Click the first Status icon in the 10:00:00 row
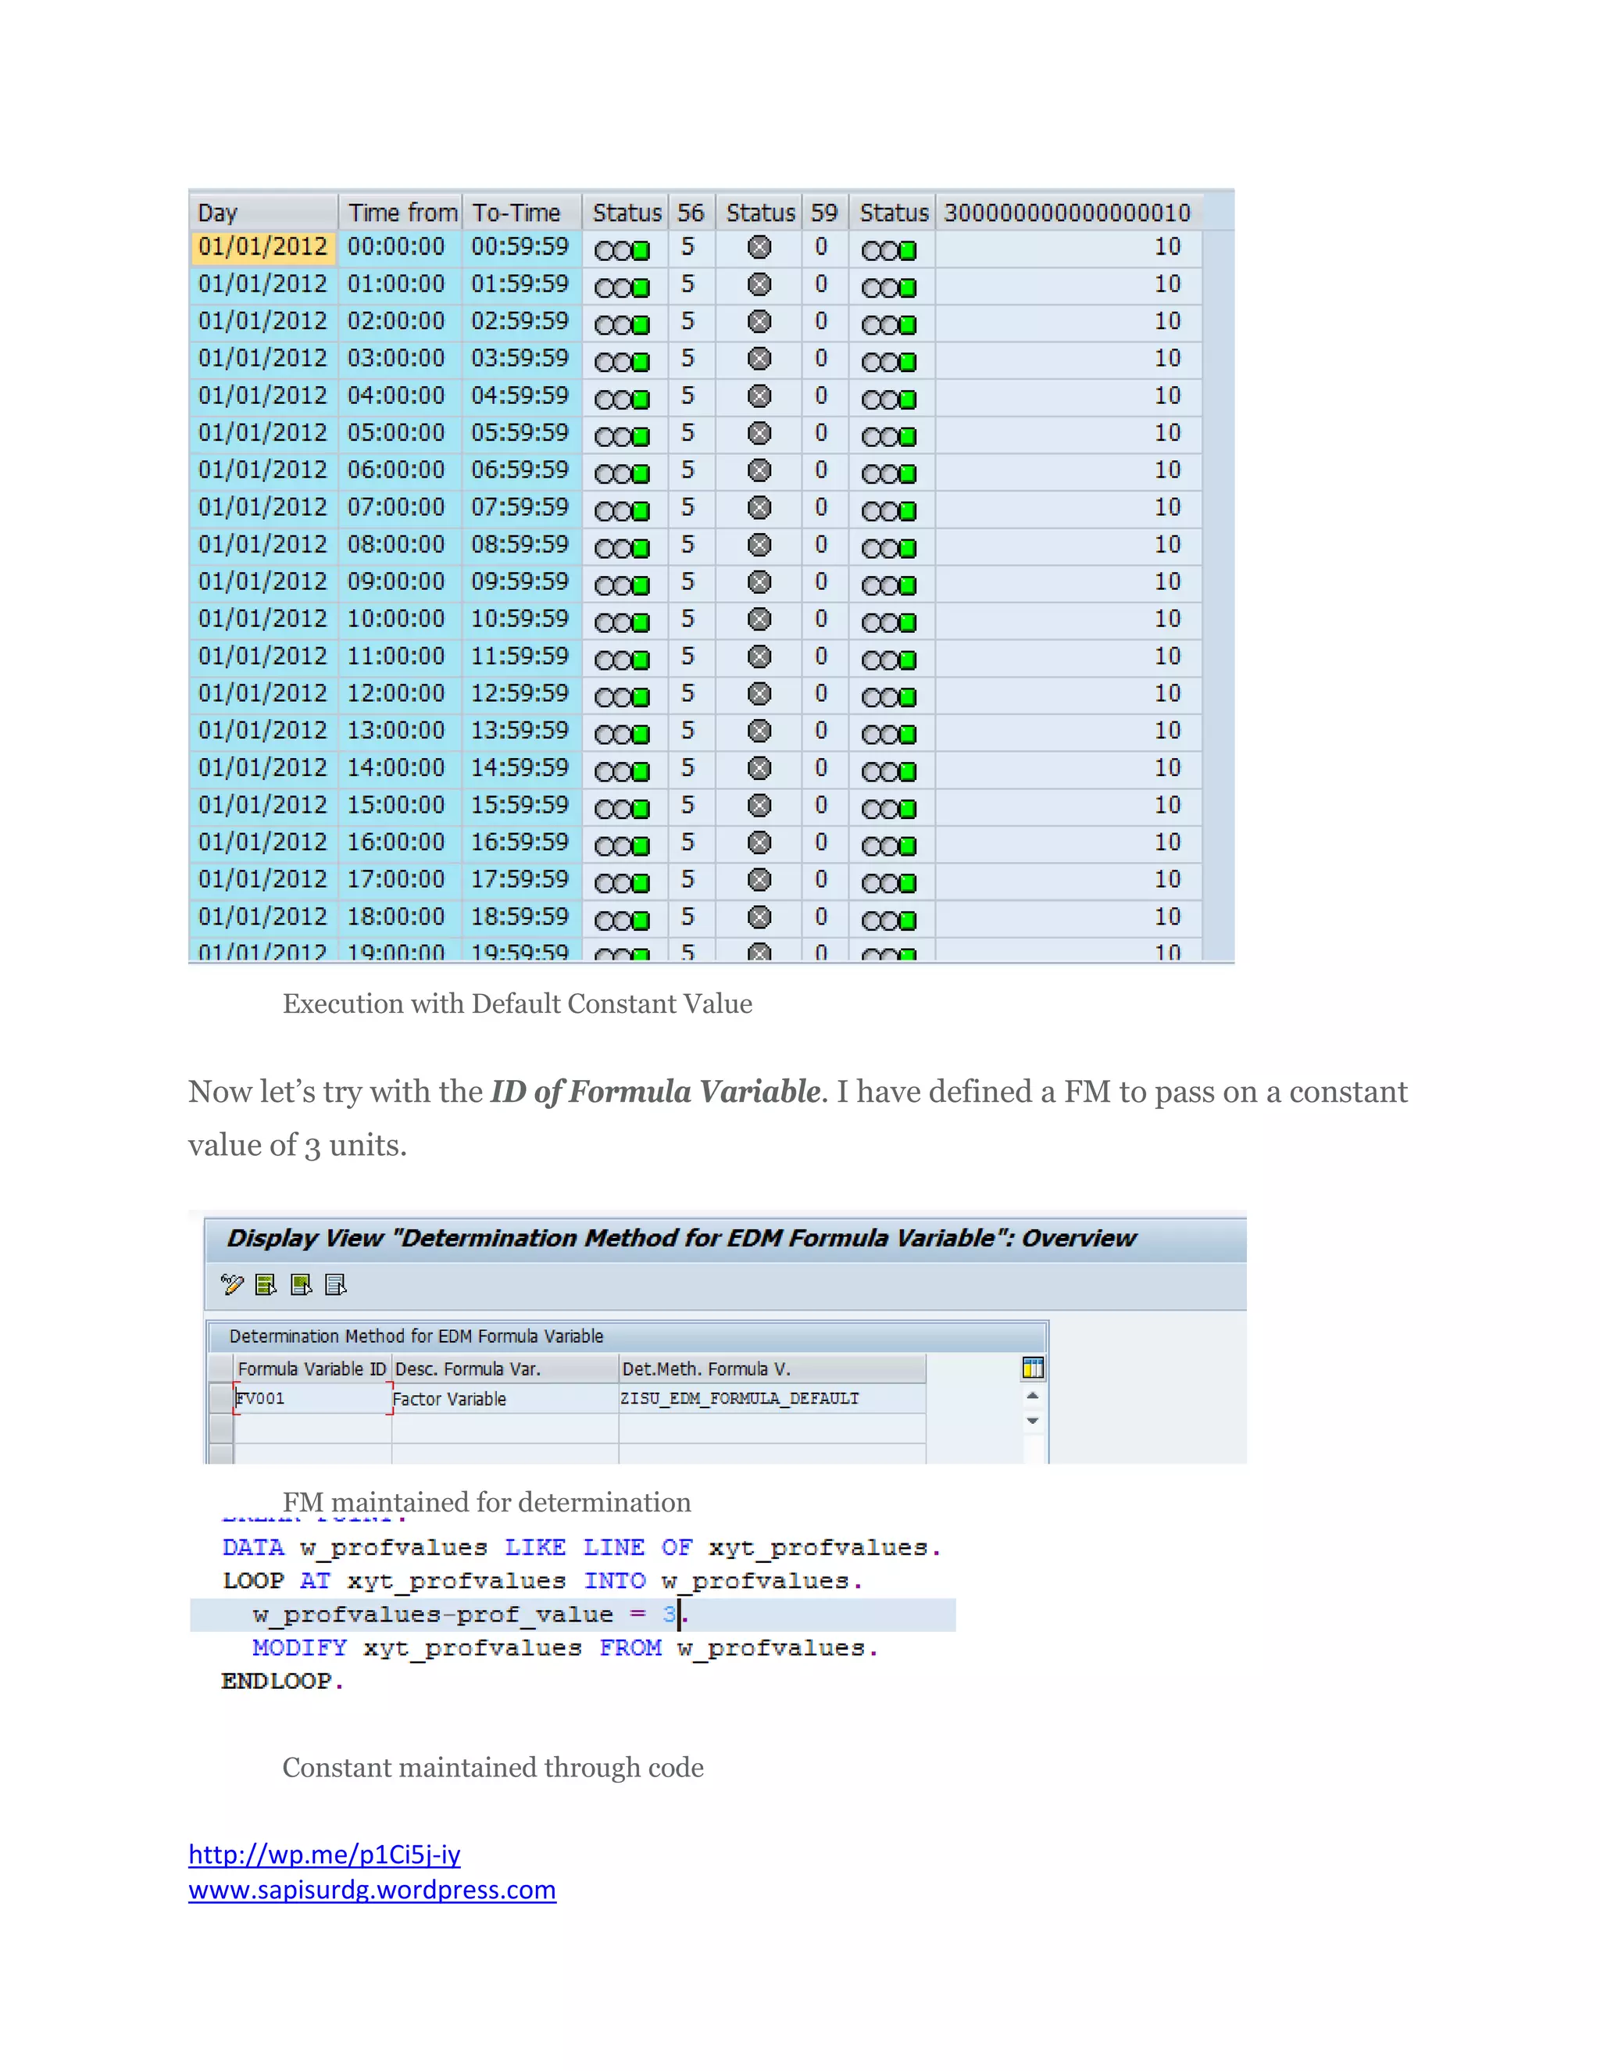This screenshot has height=2071, width=1600. [623, 623]
